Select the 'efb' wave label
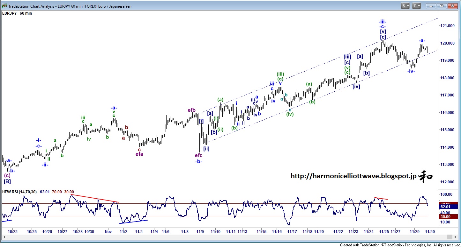The height and width of the screenshot is (247, 461). 191,110
